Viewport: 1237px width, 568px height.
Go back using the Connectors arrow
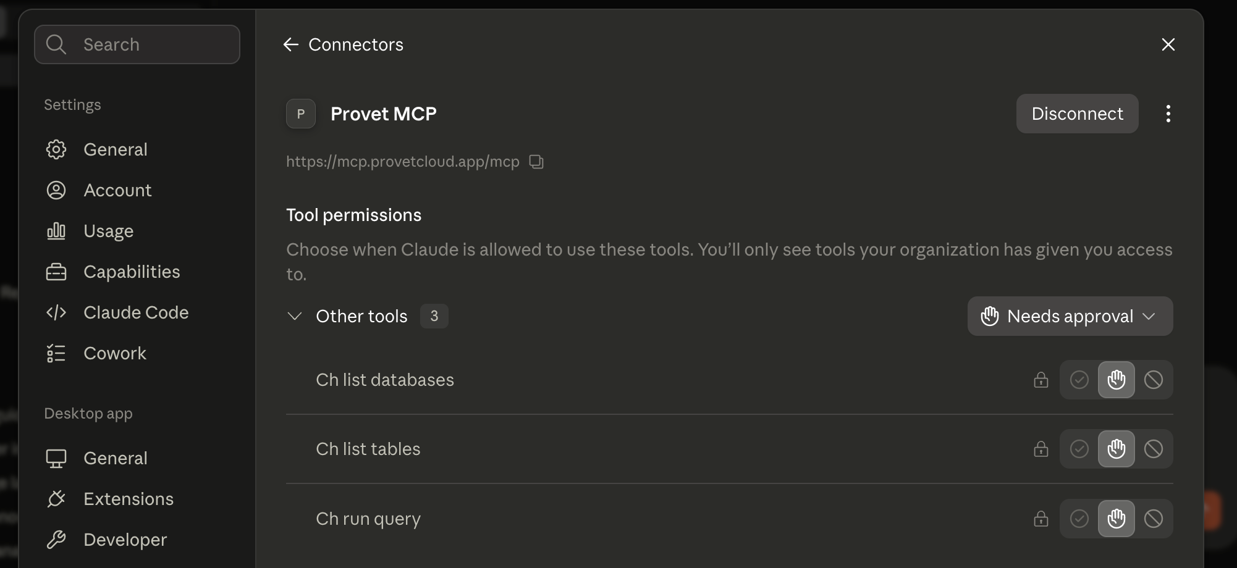290,44
